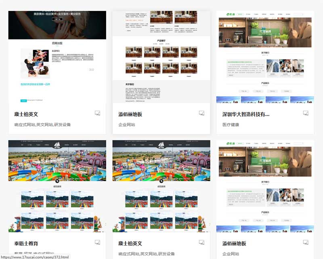This screenshot has height=259, width=323.
Task: Click monitor icon beside 康士柏英文 under water park thumbnail
Action: 201,243
